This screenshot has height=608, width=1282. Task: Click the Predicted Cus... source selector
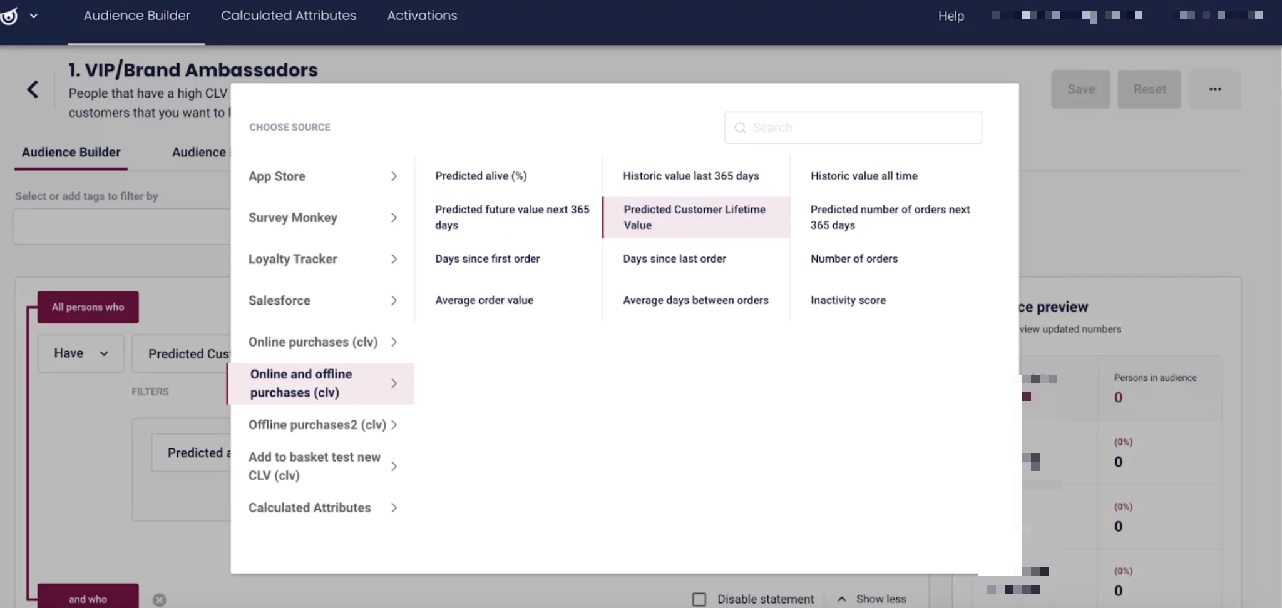point(182,354)
